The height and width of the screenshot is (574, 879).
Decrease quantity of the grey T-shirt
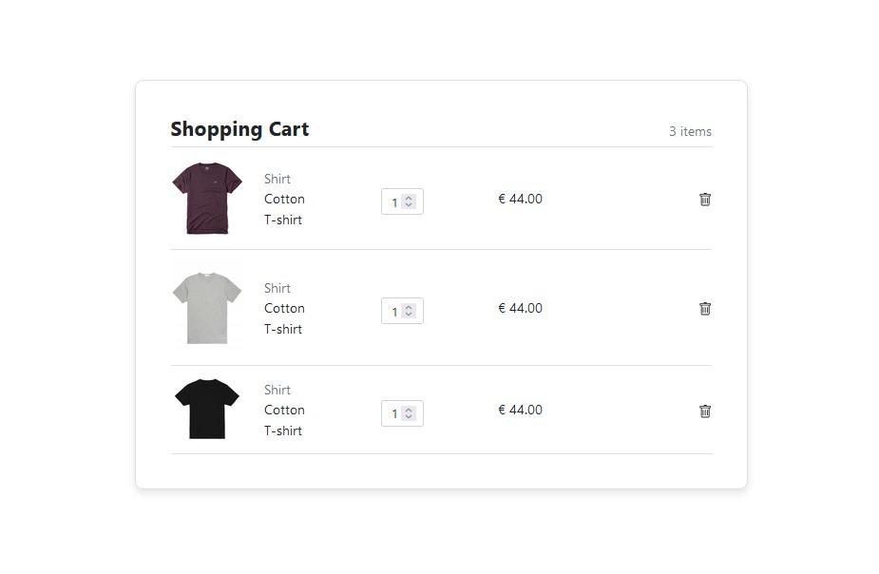click(x=410, y=315)
